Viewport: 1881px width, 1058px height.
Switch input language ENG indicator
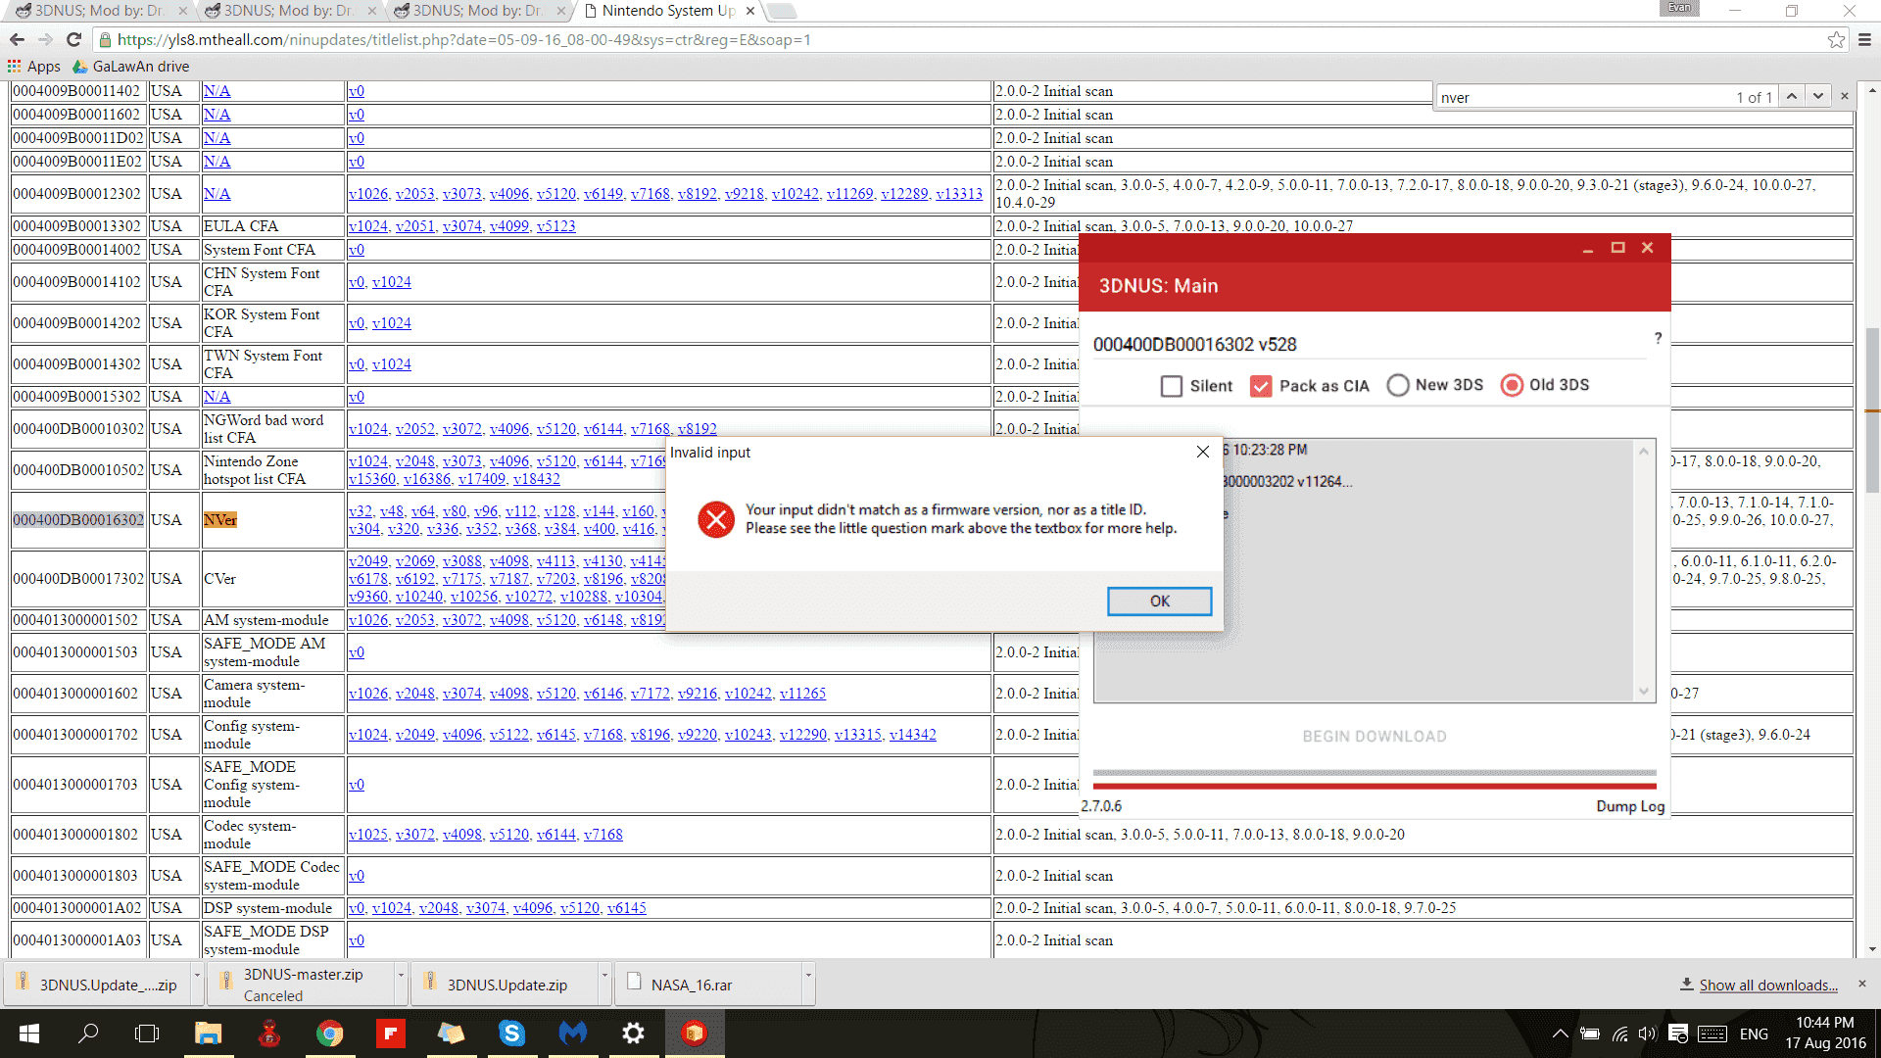coord(1754,1034)
